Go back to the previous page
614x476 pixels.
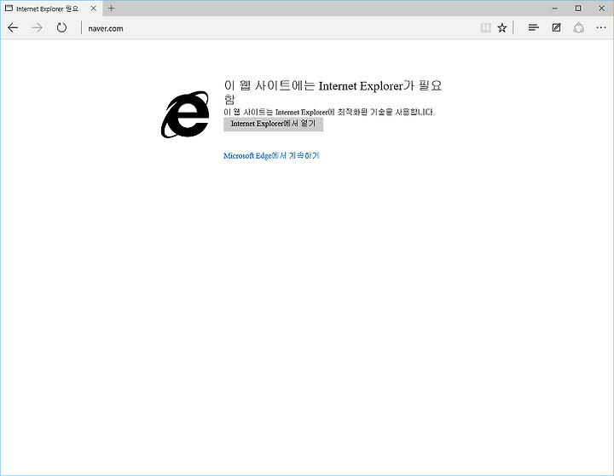pyautogui.click(x=13, y=28)
